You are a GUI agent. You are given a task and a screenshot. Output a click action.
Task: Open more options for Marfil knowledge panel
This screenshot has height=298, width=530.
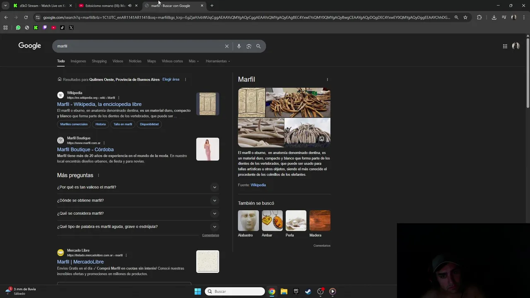click(327, 79)
